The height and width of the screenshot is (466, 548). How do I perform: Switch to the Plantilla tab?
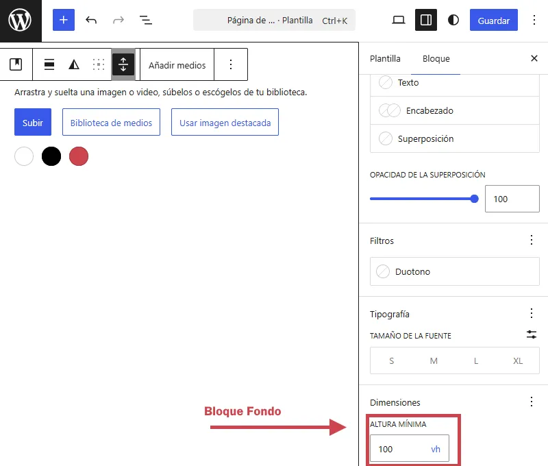coord(385,58)
